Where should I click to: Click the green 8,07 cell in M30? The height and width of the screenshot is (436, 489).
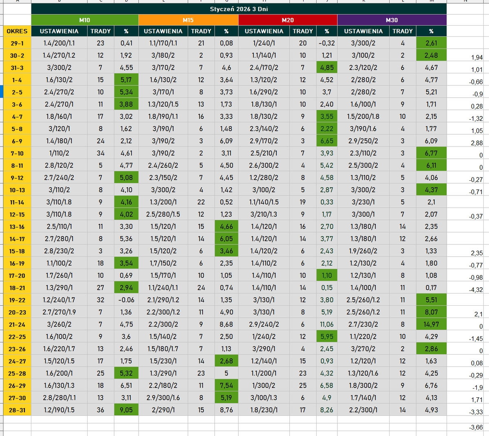431,312
